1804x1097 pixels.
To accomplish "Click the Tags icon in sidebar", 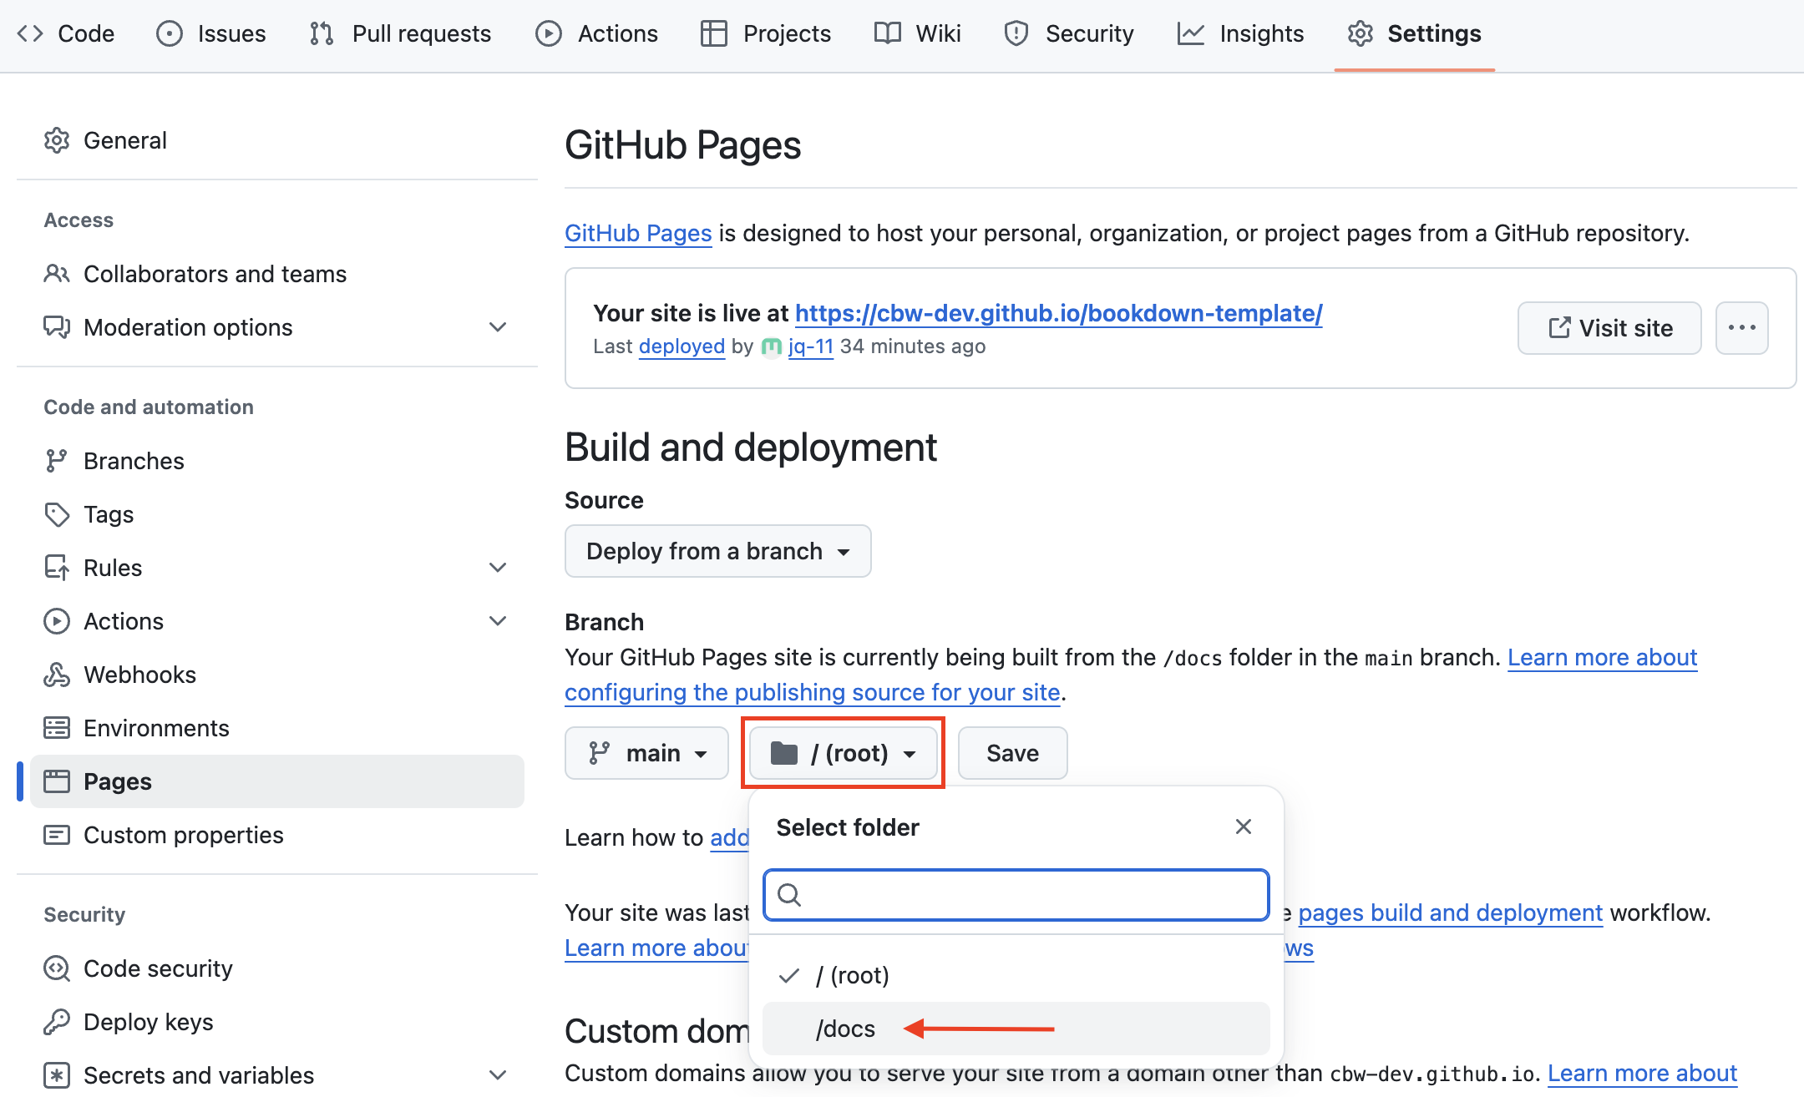I will (x=57, y=514).
